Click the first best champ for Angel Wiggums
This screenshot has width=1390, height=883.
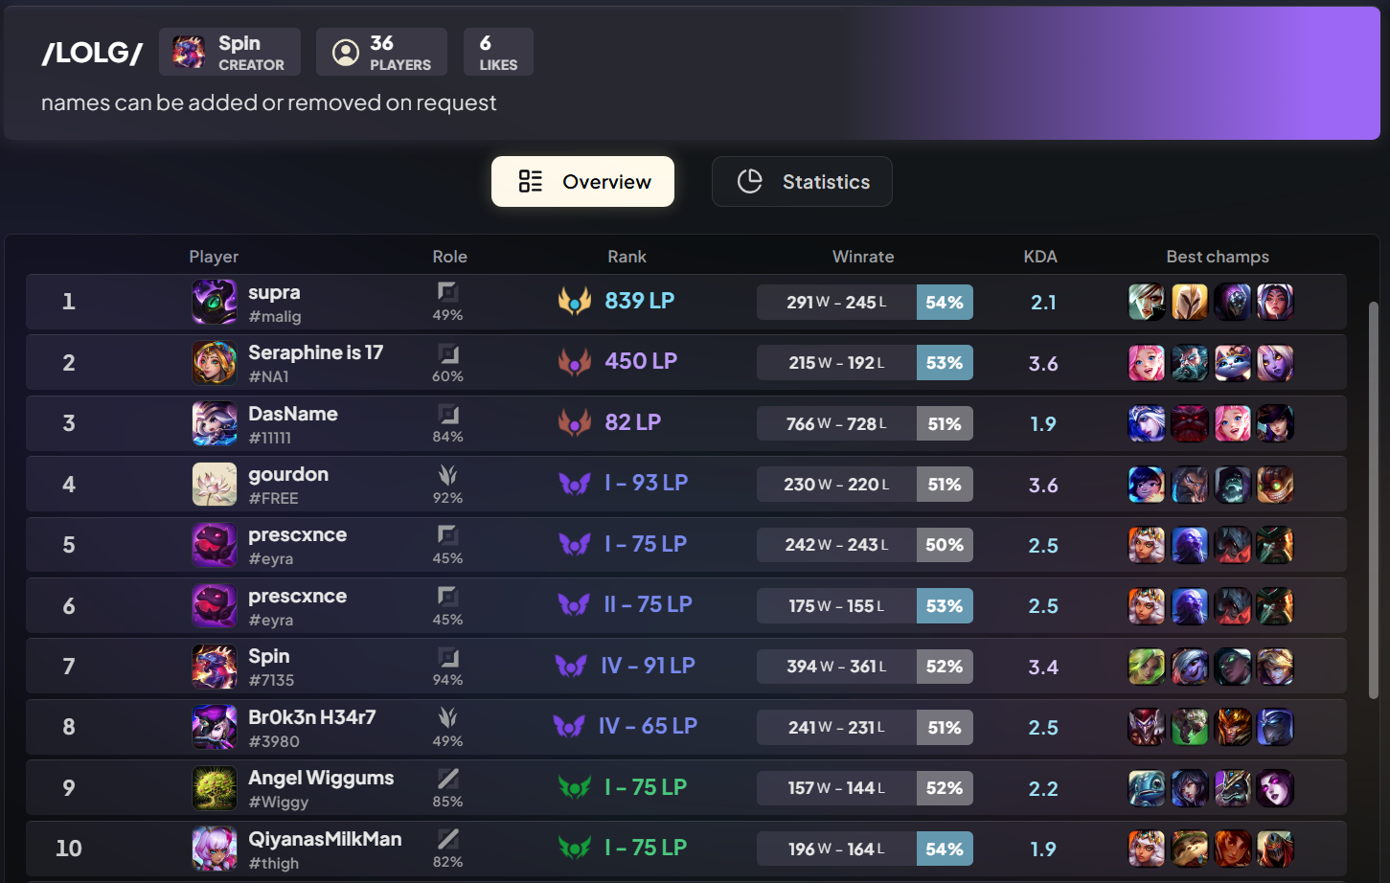click(1147, 788)
